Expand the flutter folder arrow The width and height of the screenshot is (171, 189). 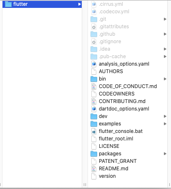(x=80, y=4)
